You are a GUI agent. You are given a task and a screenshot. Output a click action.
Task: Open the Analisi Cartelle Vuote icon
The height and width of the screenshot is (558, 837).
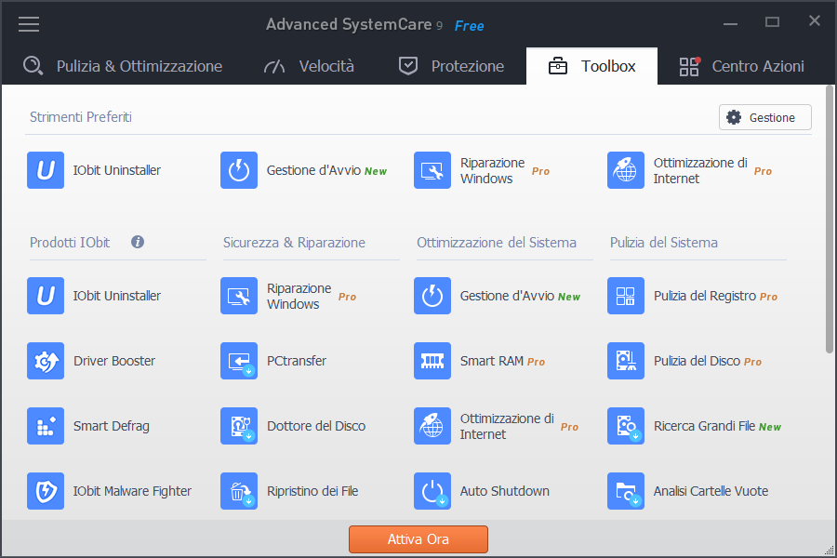626,491
